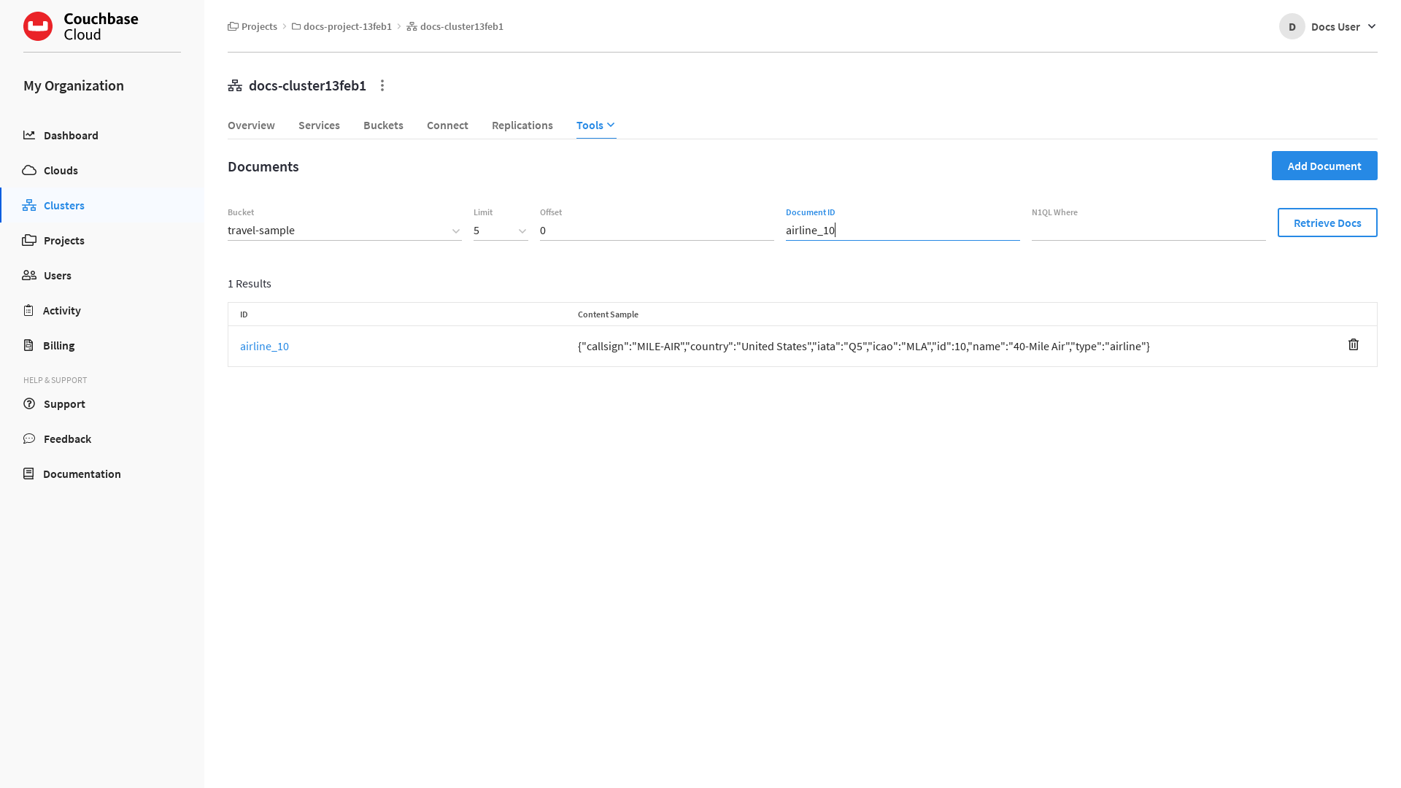1401x788 pixels.
Task: Open the Documentation sidebar icon
Action: (x=29, y=474)
